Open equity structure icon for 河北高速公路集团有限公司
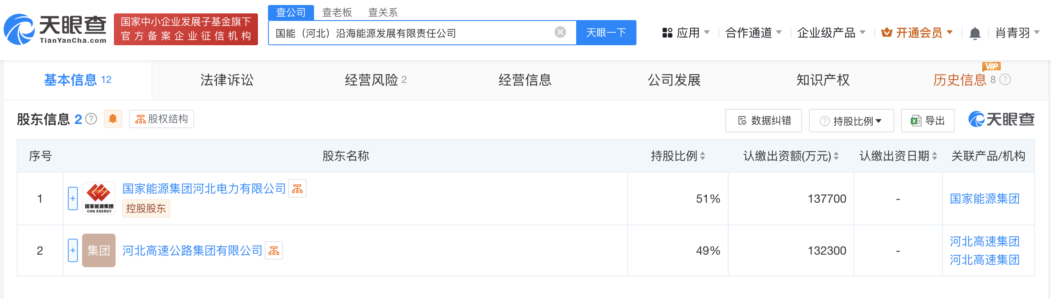1051x299 pixels. click(x=274, y=251)
